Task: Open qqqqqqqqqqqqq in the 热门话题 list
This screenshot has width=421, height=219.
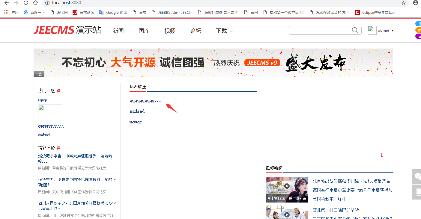Action: [51, 126]
